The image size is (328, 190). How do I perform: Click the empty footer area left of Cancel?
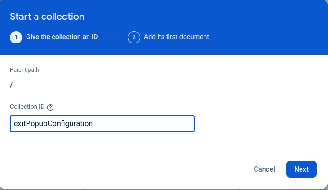coord(118,169)
